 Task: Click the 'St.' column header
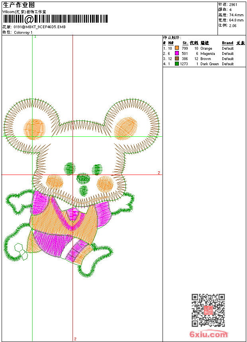click(x=185, y=43)
